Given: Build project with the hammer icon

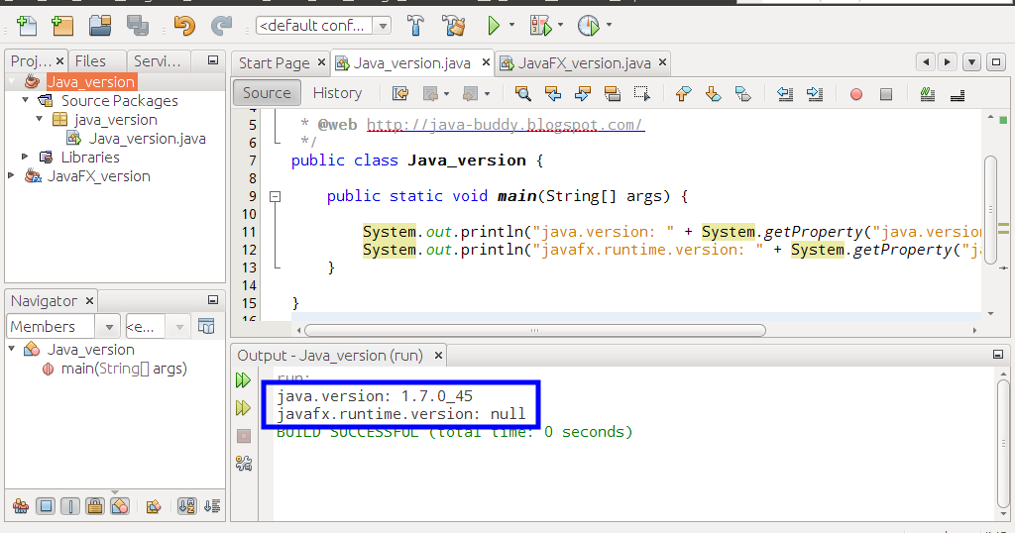Looking at the screenshot, I should (x=415, y=26).
